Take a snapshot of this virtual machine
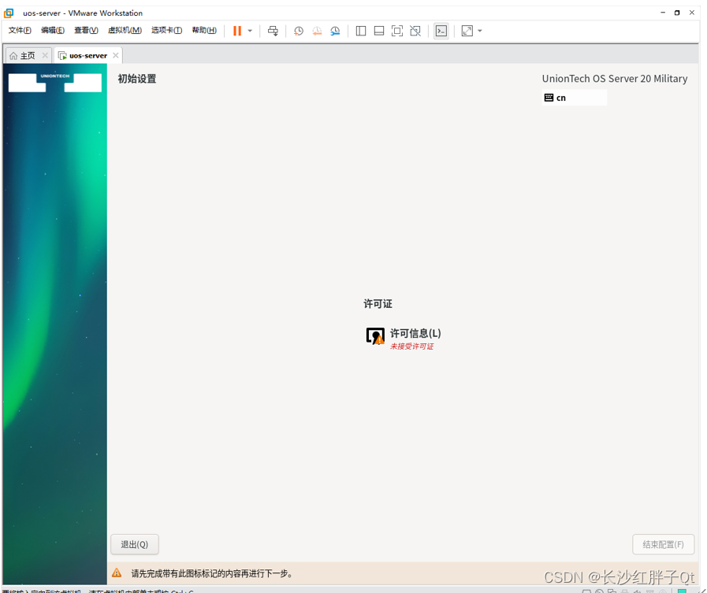 [298, 31]
